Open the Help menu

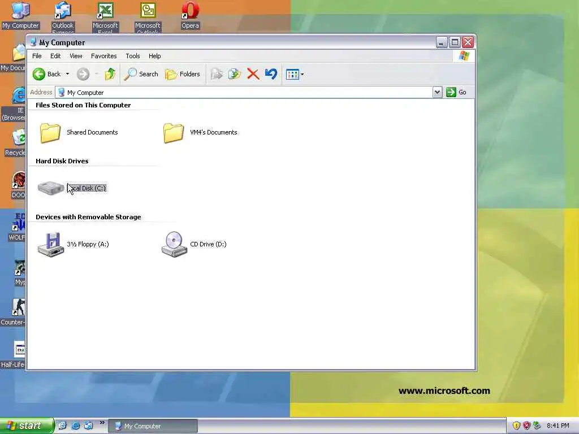155,56
